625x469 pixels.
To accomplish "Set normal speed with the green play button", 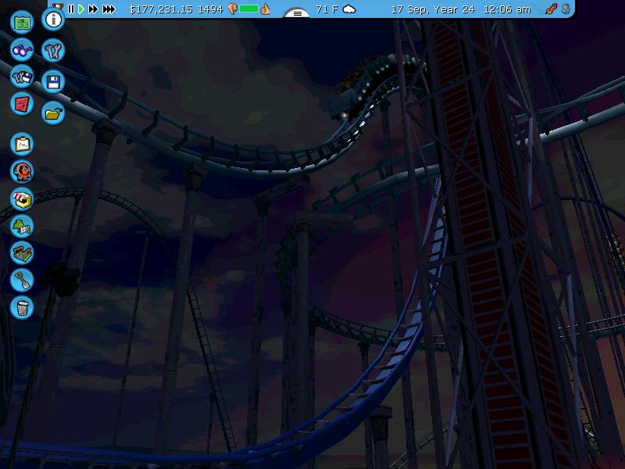I will (81, 9).
